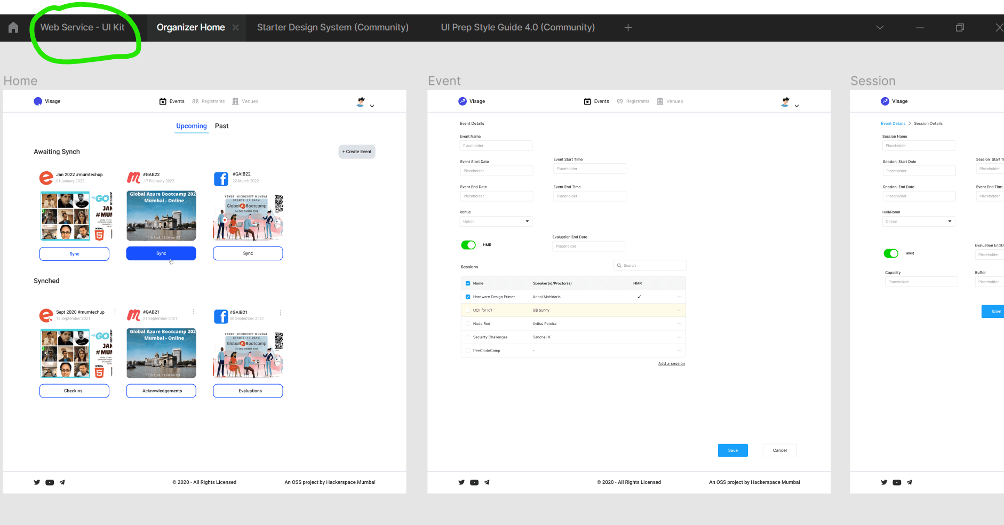Click Telegram icon in Home frame footer
Screen dimensions: 1004x525
click(x=62, y=482)
